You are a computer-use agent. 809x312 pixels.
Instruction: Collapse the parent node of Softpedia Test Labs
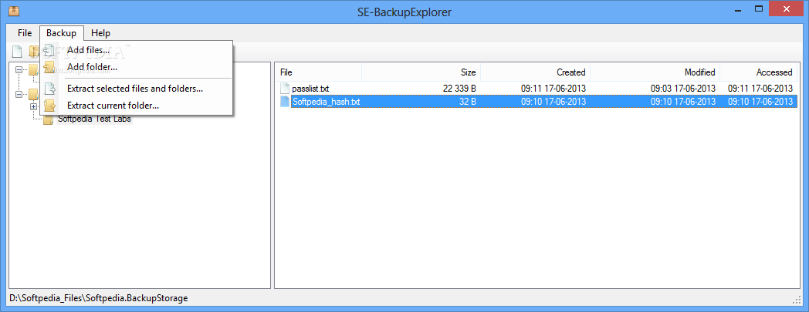[x=19, y=94]
